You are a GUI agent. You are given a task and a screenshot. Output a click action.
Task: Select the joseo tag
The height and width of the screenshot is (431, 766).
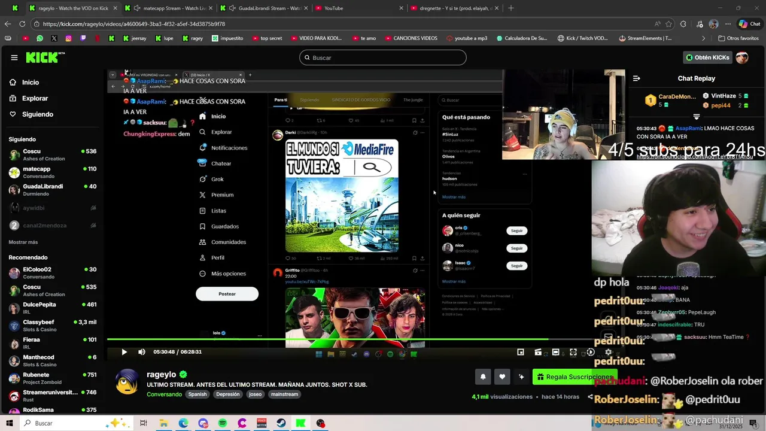coord(255,394)
